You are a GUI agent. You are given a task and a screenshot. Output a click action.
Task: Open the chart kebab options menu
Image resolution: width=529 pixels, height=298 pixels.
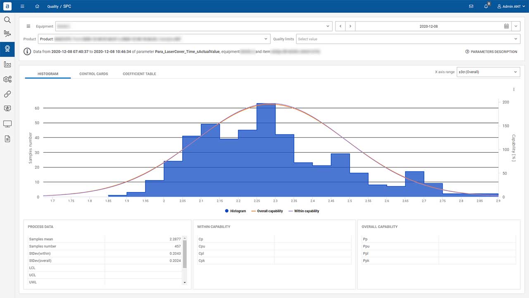(514, 89)
